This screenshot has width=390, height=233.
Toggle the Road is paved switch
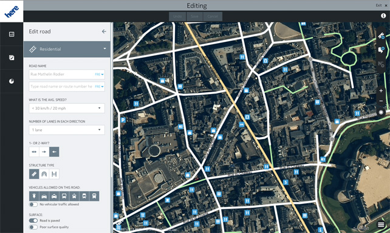[x=33, y=221]
